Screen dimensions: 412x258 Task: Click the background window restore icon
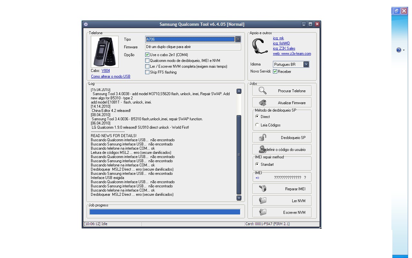[x=397, y=11]
